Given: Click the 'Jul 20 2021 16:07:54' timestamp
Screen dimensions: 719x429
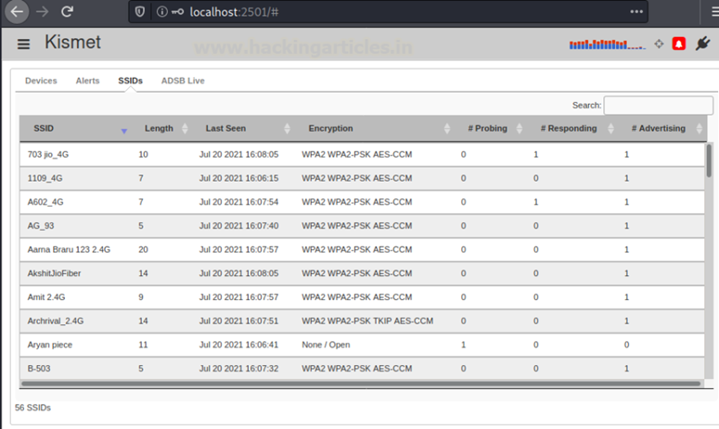Looking at the screenshot, I should click(238, 202).
